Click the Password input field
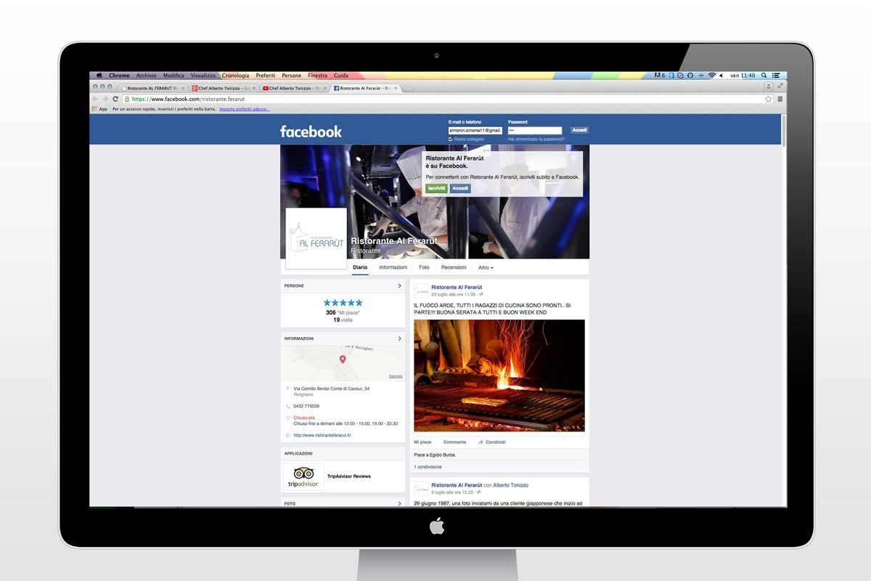 (536, 130)
